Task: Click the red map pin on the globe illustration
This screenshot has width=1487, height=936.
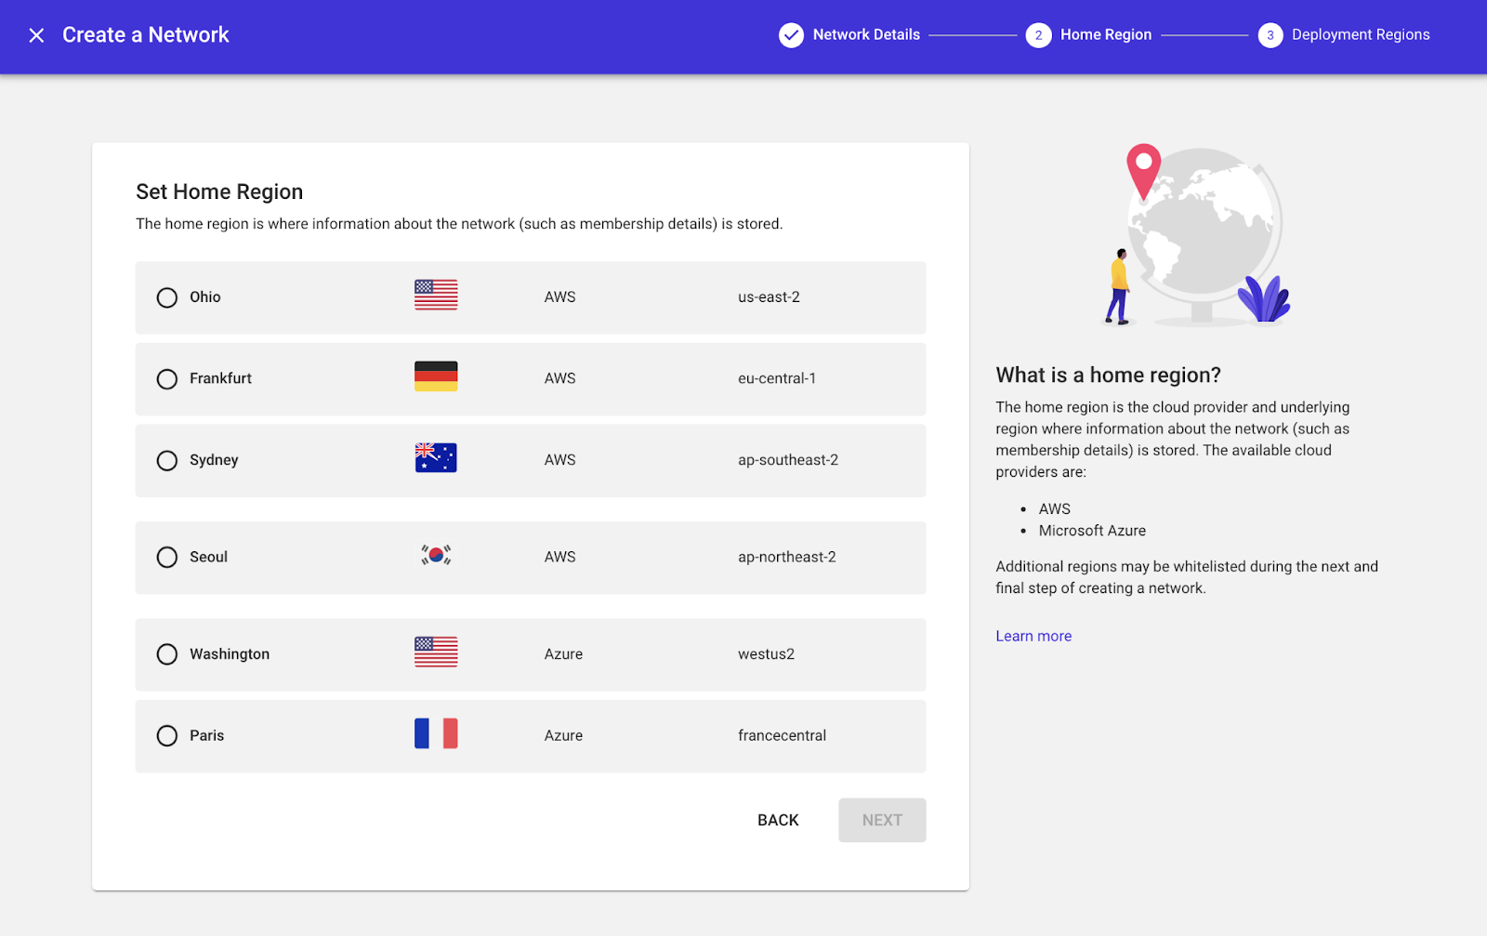Action: 1144,172
